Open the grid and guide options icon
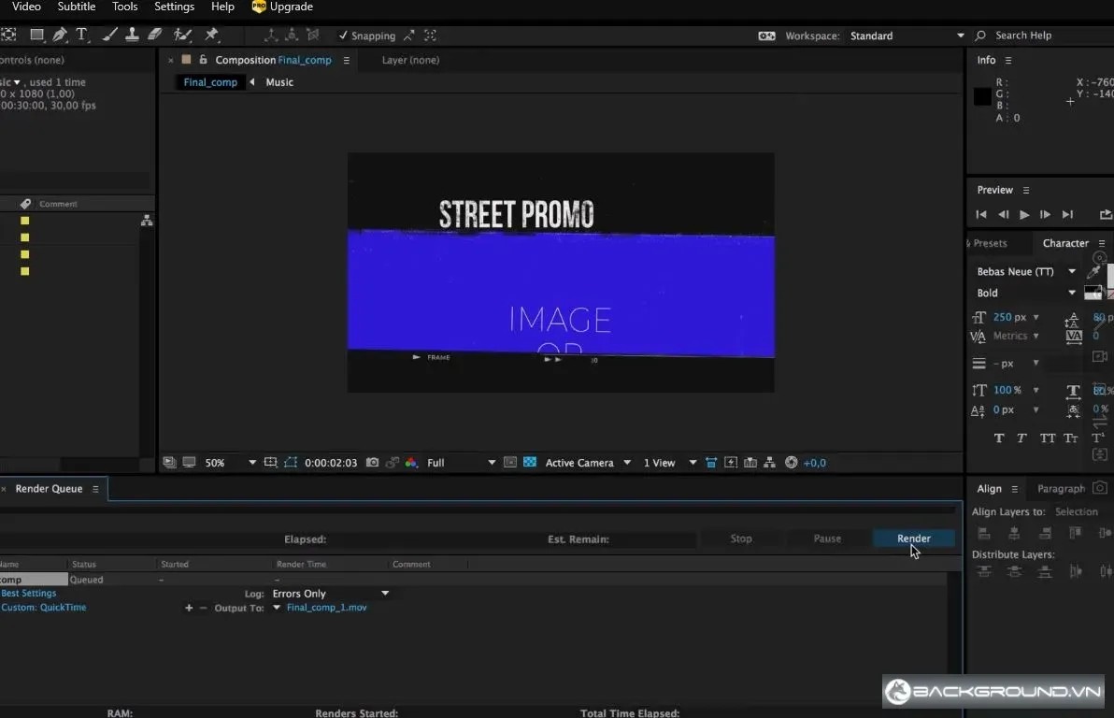Viewport: 1114px width, 718px height. point(270,462)
